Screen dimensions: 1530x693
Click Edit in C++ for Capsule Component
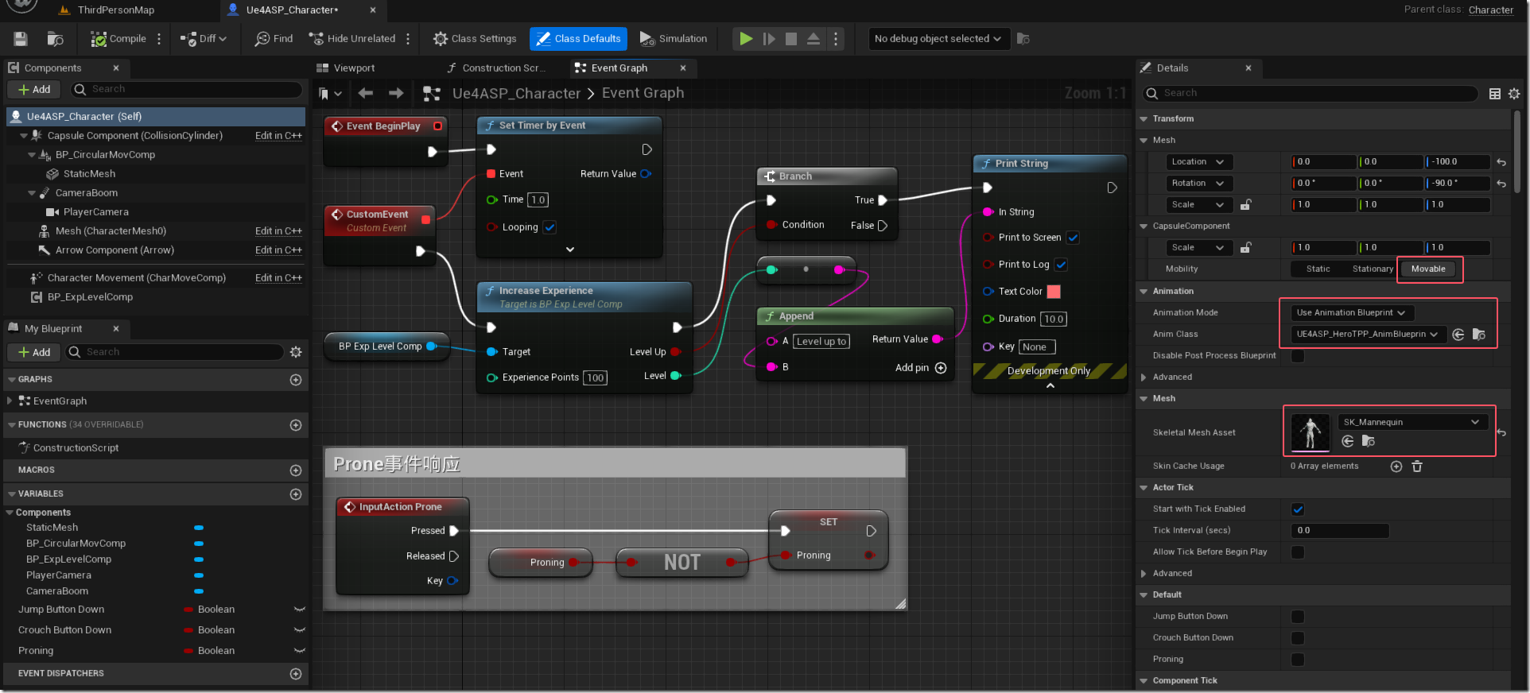(x=278, y=136)
